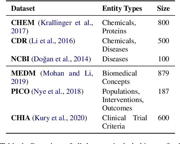Click the NCBI dataset name
180x144 pixels.
click(20, 59)
